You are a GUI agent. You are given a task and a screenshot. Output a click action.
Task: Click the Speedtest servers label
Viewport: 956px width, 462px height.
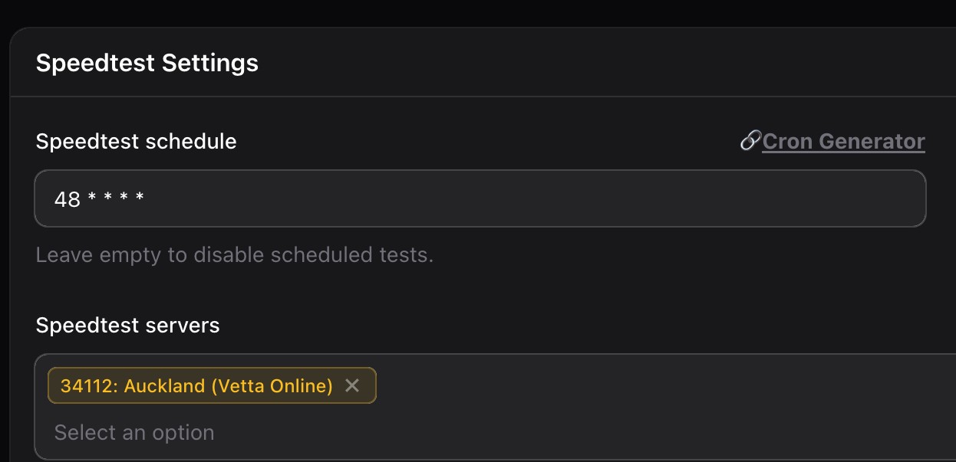(127, 325)
